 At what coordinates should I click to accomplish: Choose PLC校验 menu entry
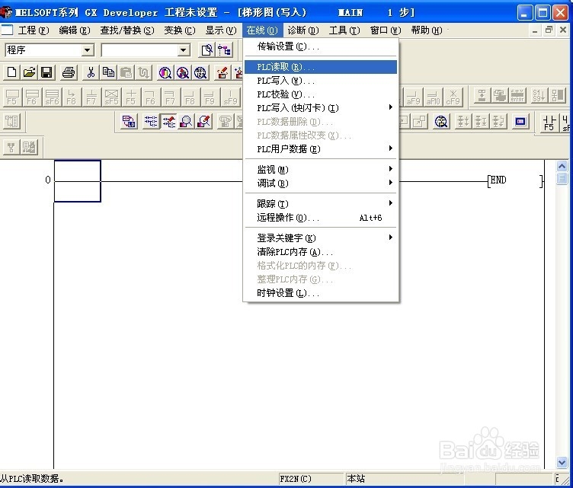pos(321,94)
